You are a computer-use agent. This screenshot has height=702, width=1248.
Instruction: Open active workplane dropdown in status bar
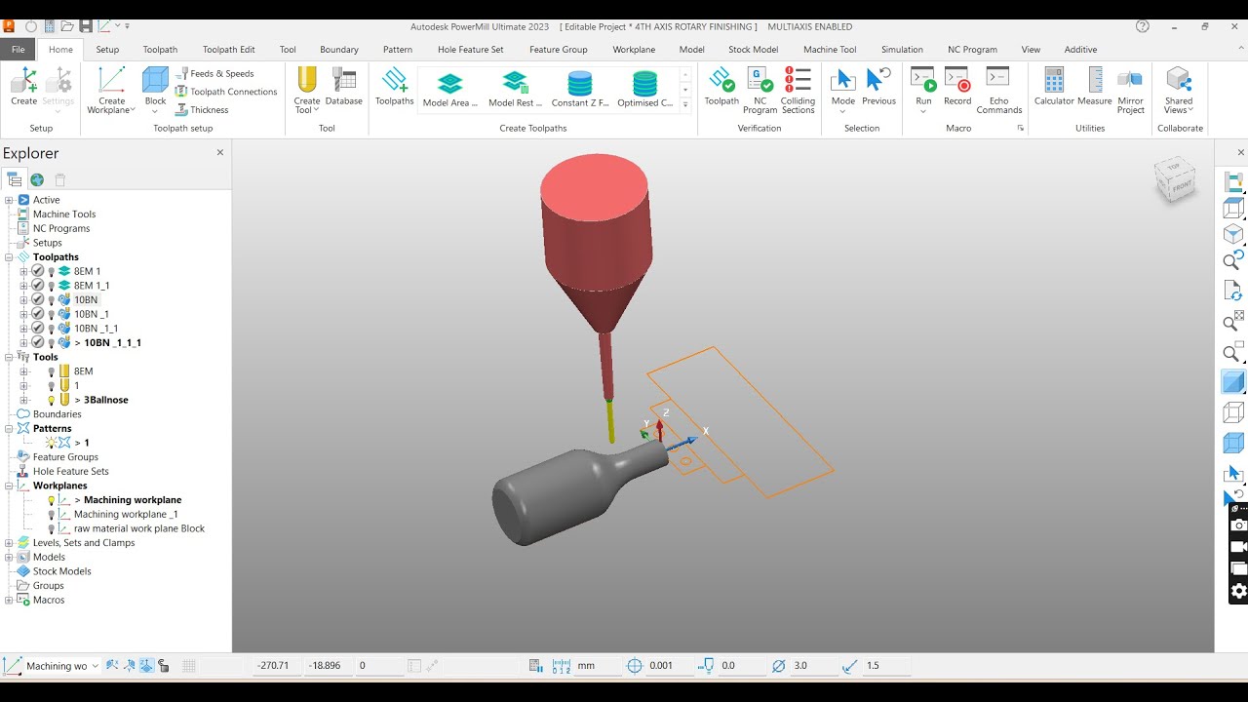coord(94,666)
